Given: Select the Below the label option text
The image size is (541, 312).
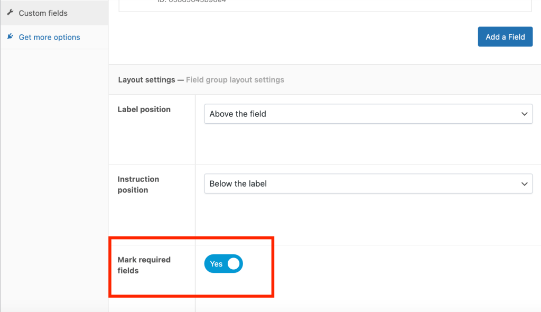Looking at the screenshot, I should [238, 183].
